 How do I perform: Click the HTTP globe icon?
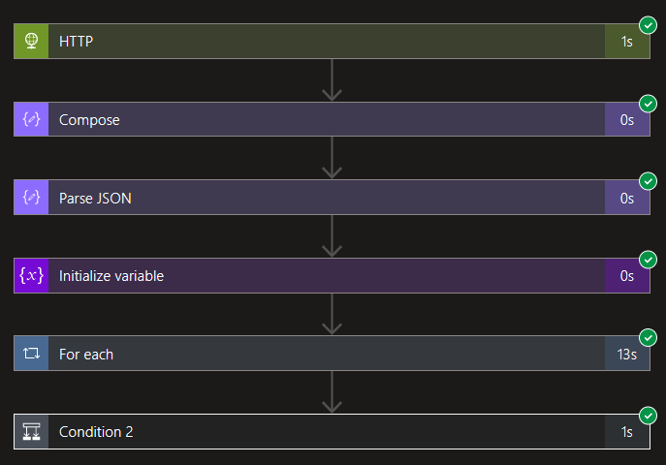click(31, 41)
